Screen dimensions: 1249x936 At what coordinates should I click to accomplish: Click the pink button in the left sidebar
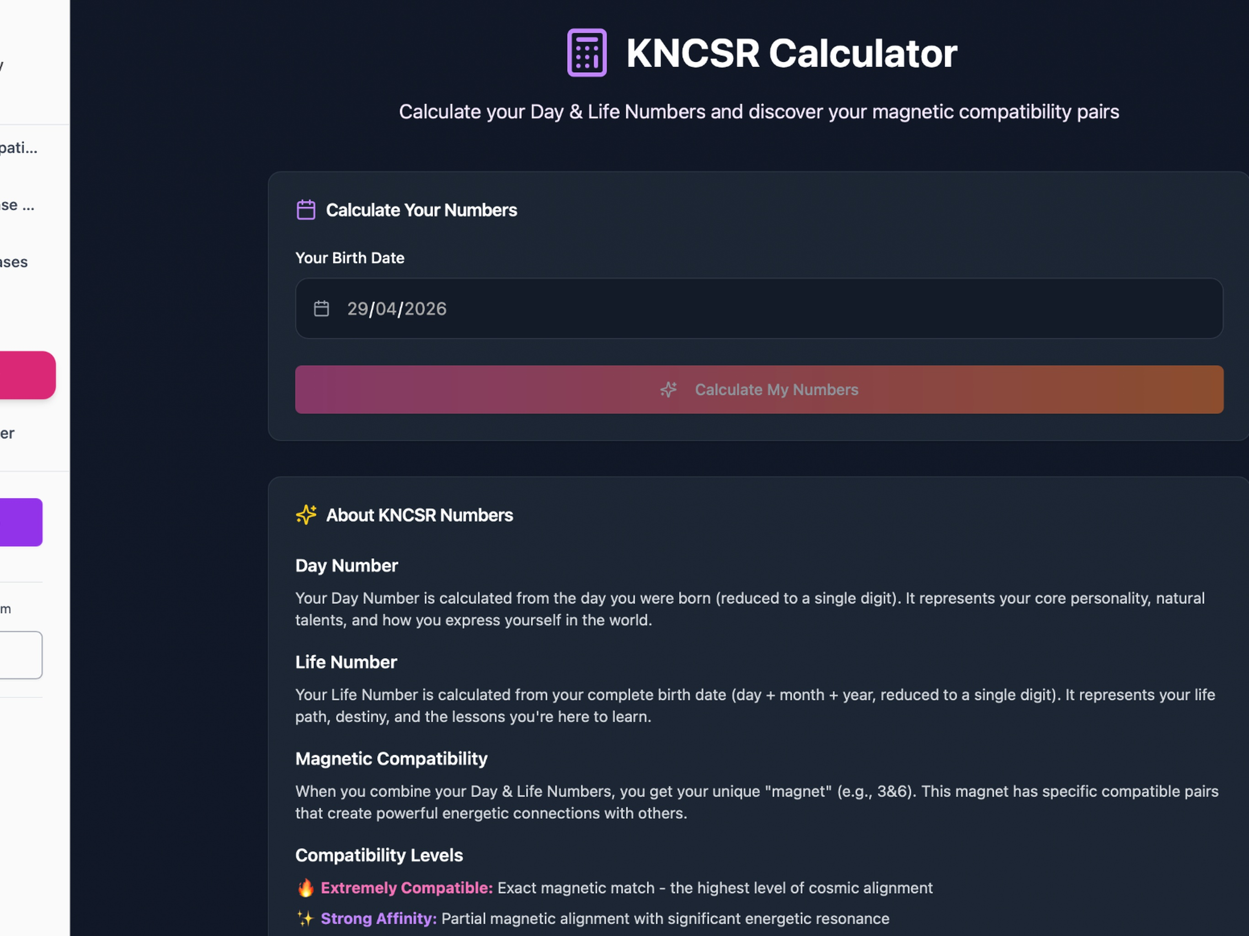click(x=26, y=375)
